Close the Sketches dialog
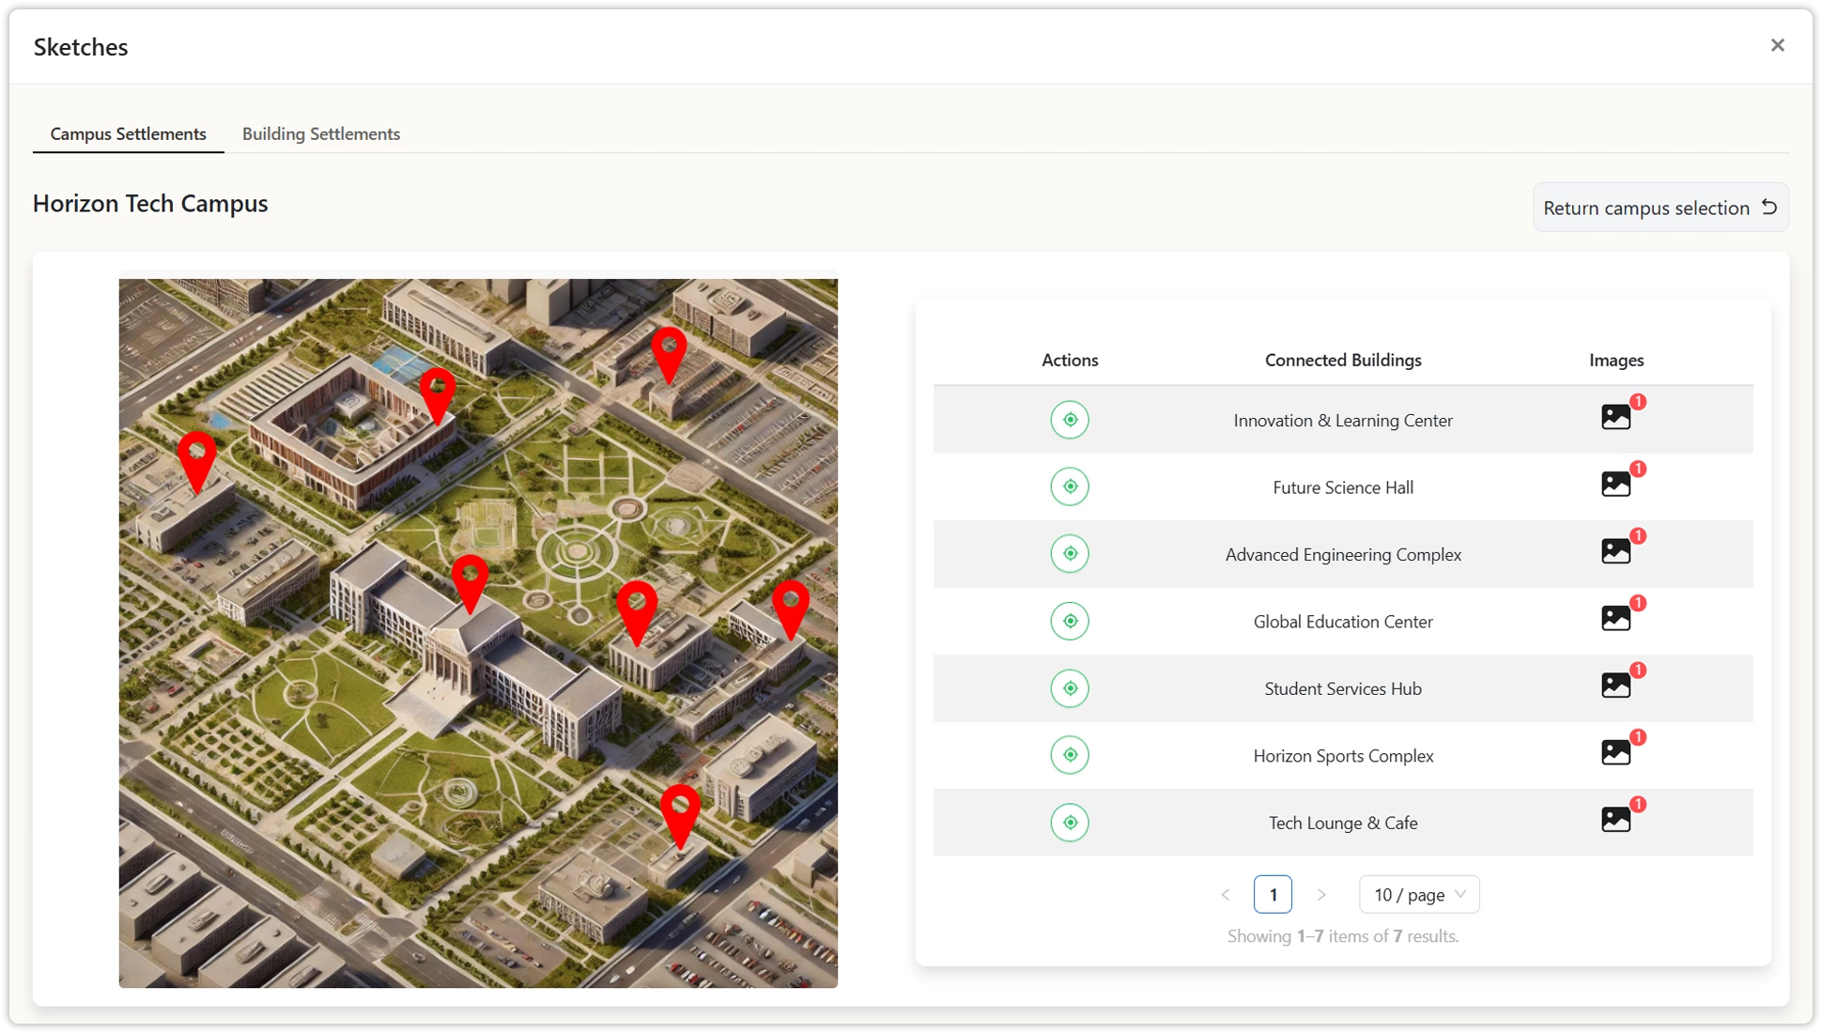This screenshot has width=1822, height=1033. 1777,45
